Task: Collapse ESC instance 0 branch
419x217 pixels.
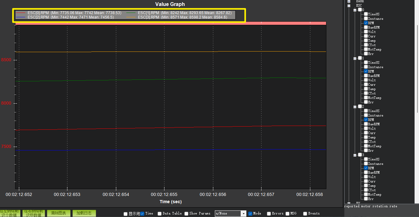Action: tap(355, 10)
